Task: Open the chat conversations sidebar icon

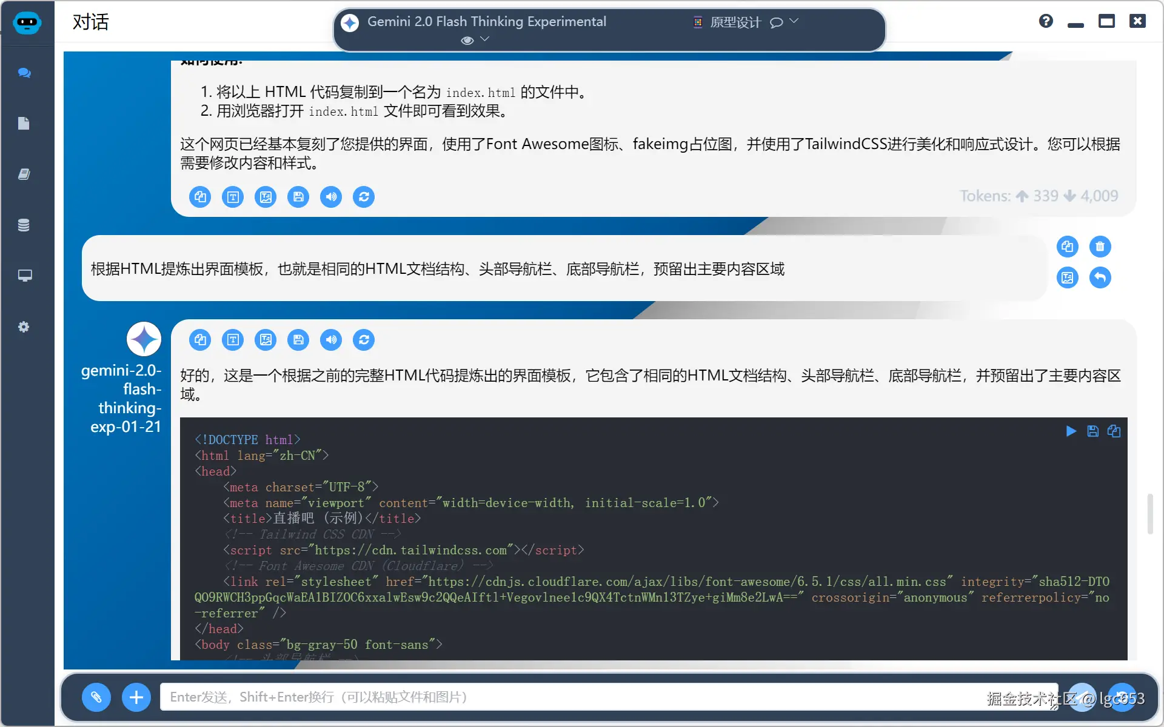Action: (24, 73)
